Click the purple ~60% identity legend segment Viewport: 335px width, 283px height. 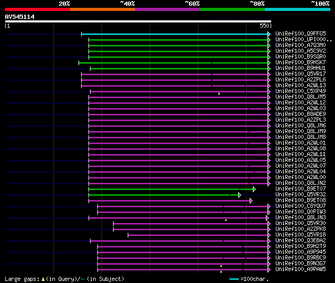point(167,9)
